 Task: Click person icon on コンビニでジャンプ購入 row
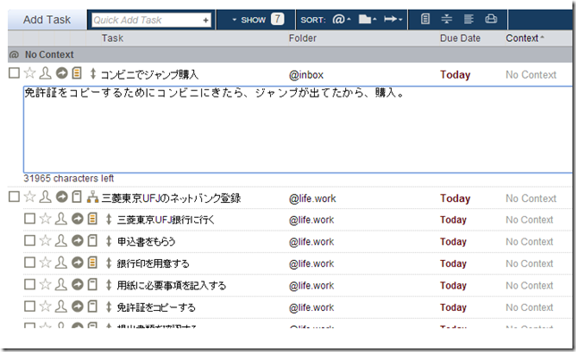(x=46, y=73)
